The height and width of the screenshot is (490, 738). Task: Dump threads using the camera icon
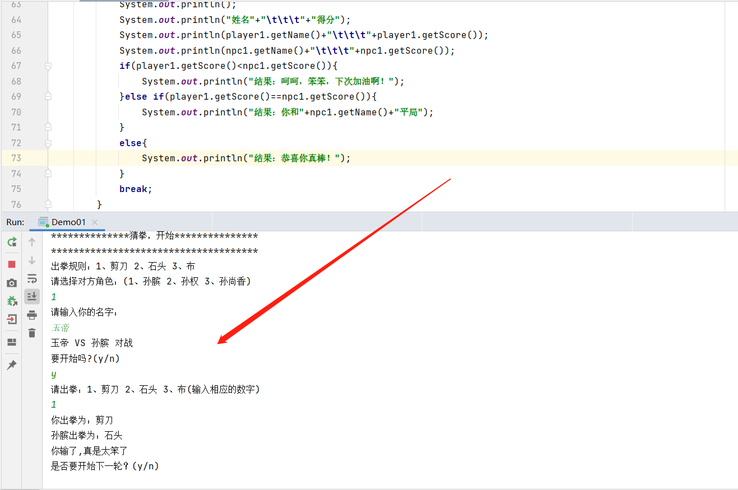coord(12,283)
